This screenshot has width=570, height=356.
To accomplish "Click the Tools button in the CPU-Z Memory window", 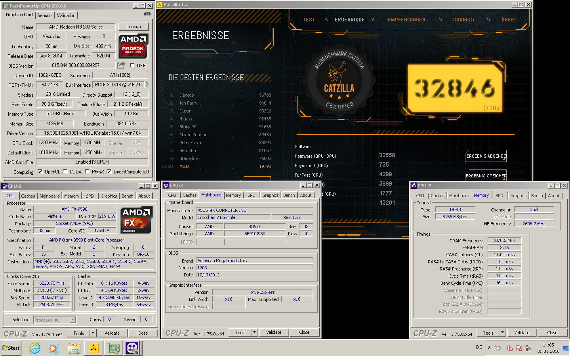I will click(x=488, y=333).
